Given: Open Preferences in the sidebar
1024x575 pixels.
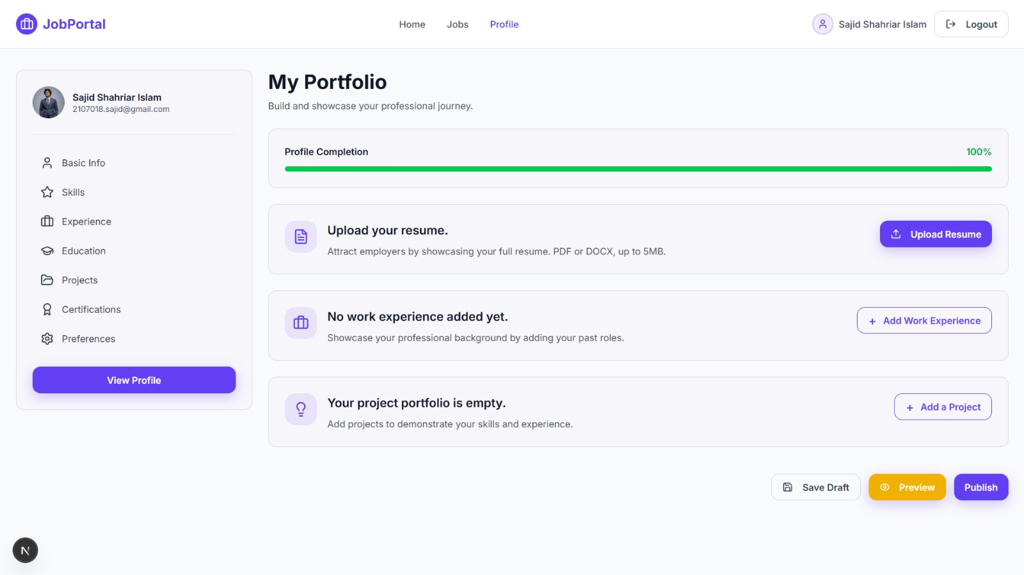Looking at the screenshot, I should coord(88,339).
